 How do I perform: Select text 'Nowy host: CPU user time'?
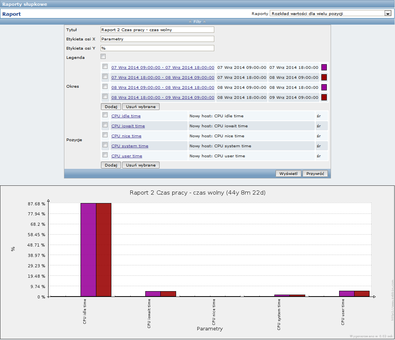point(217,156)
